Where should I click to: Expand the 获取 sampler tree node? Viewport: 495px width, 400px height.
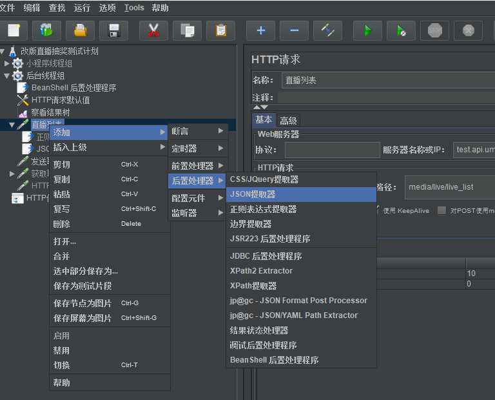12,174
